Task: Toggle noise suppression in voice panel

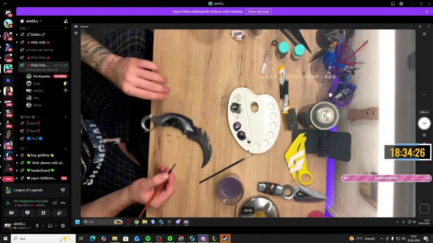Action: 55,203
